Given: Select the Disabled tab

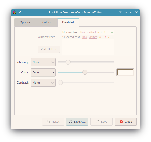Looking at the screenshot, I should coord(68,22).
